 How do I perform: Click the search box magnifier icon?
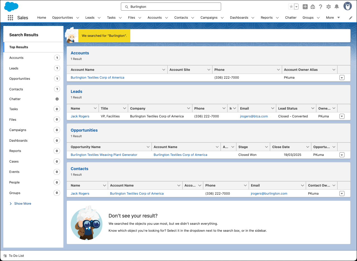126,7
